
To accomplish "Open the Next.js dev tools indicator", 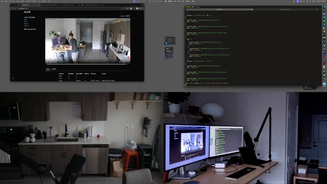I will (13, 78).
